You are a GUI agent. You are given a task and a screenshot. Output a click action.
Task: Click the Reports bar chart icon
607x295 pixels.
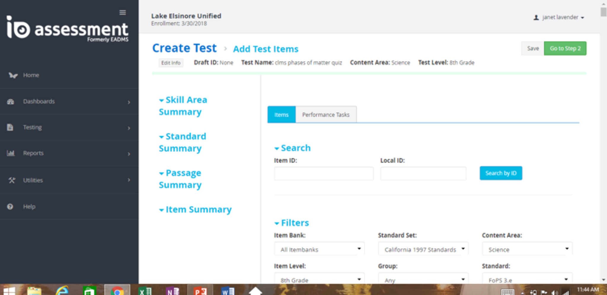[x=11, y=153]
